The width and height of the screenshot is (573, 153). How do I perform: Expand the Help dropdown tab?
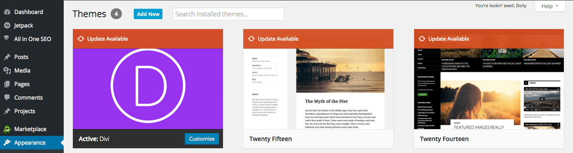coord(550,6)
